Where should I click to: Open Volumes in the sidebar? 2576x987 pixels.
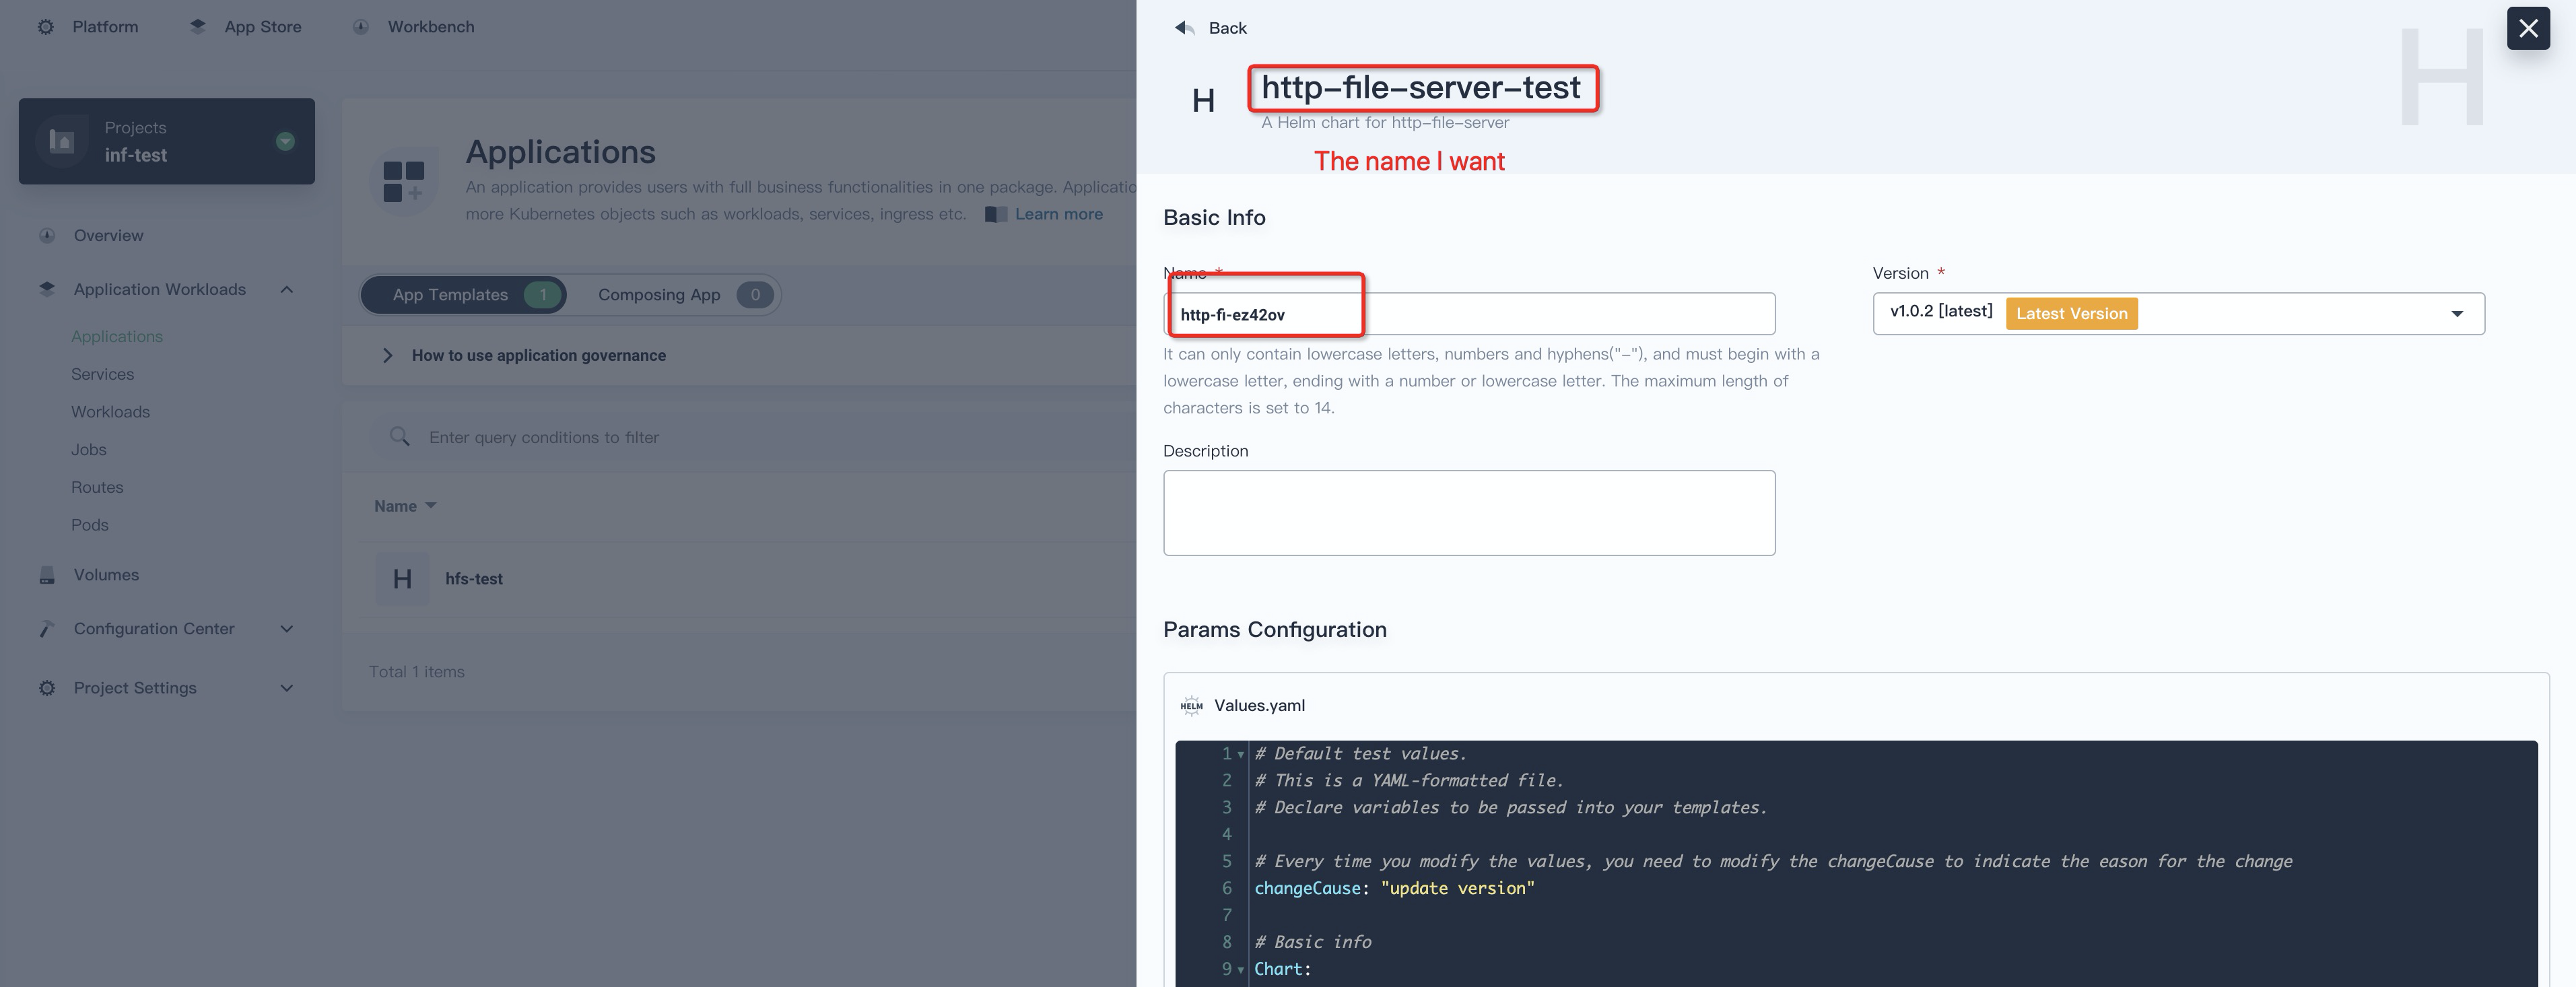point(106,575)
